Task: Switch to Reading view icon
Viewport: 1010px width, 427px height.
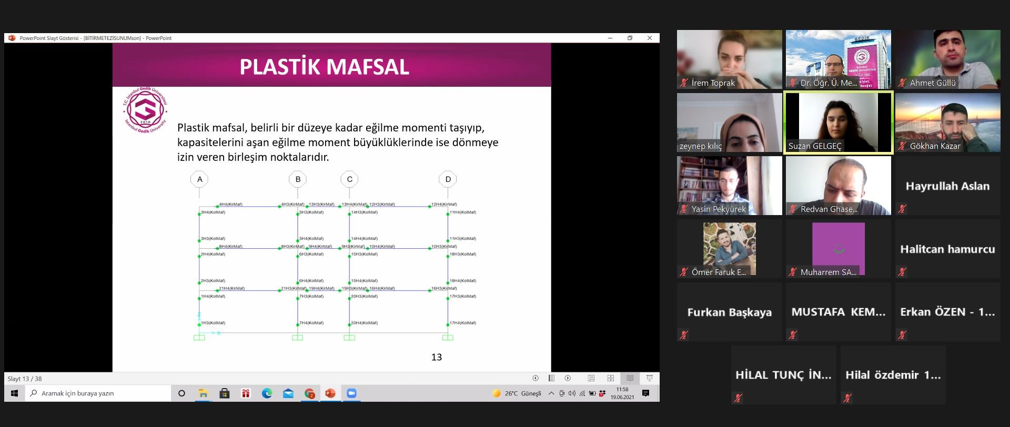Action: coord(630,378)
